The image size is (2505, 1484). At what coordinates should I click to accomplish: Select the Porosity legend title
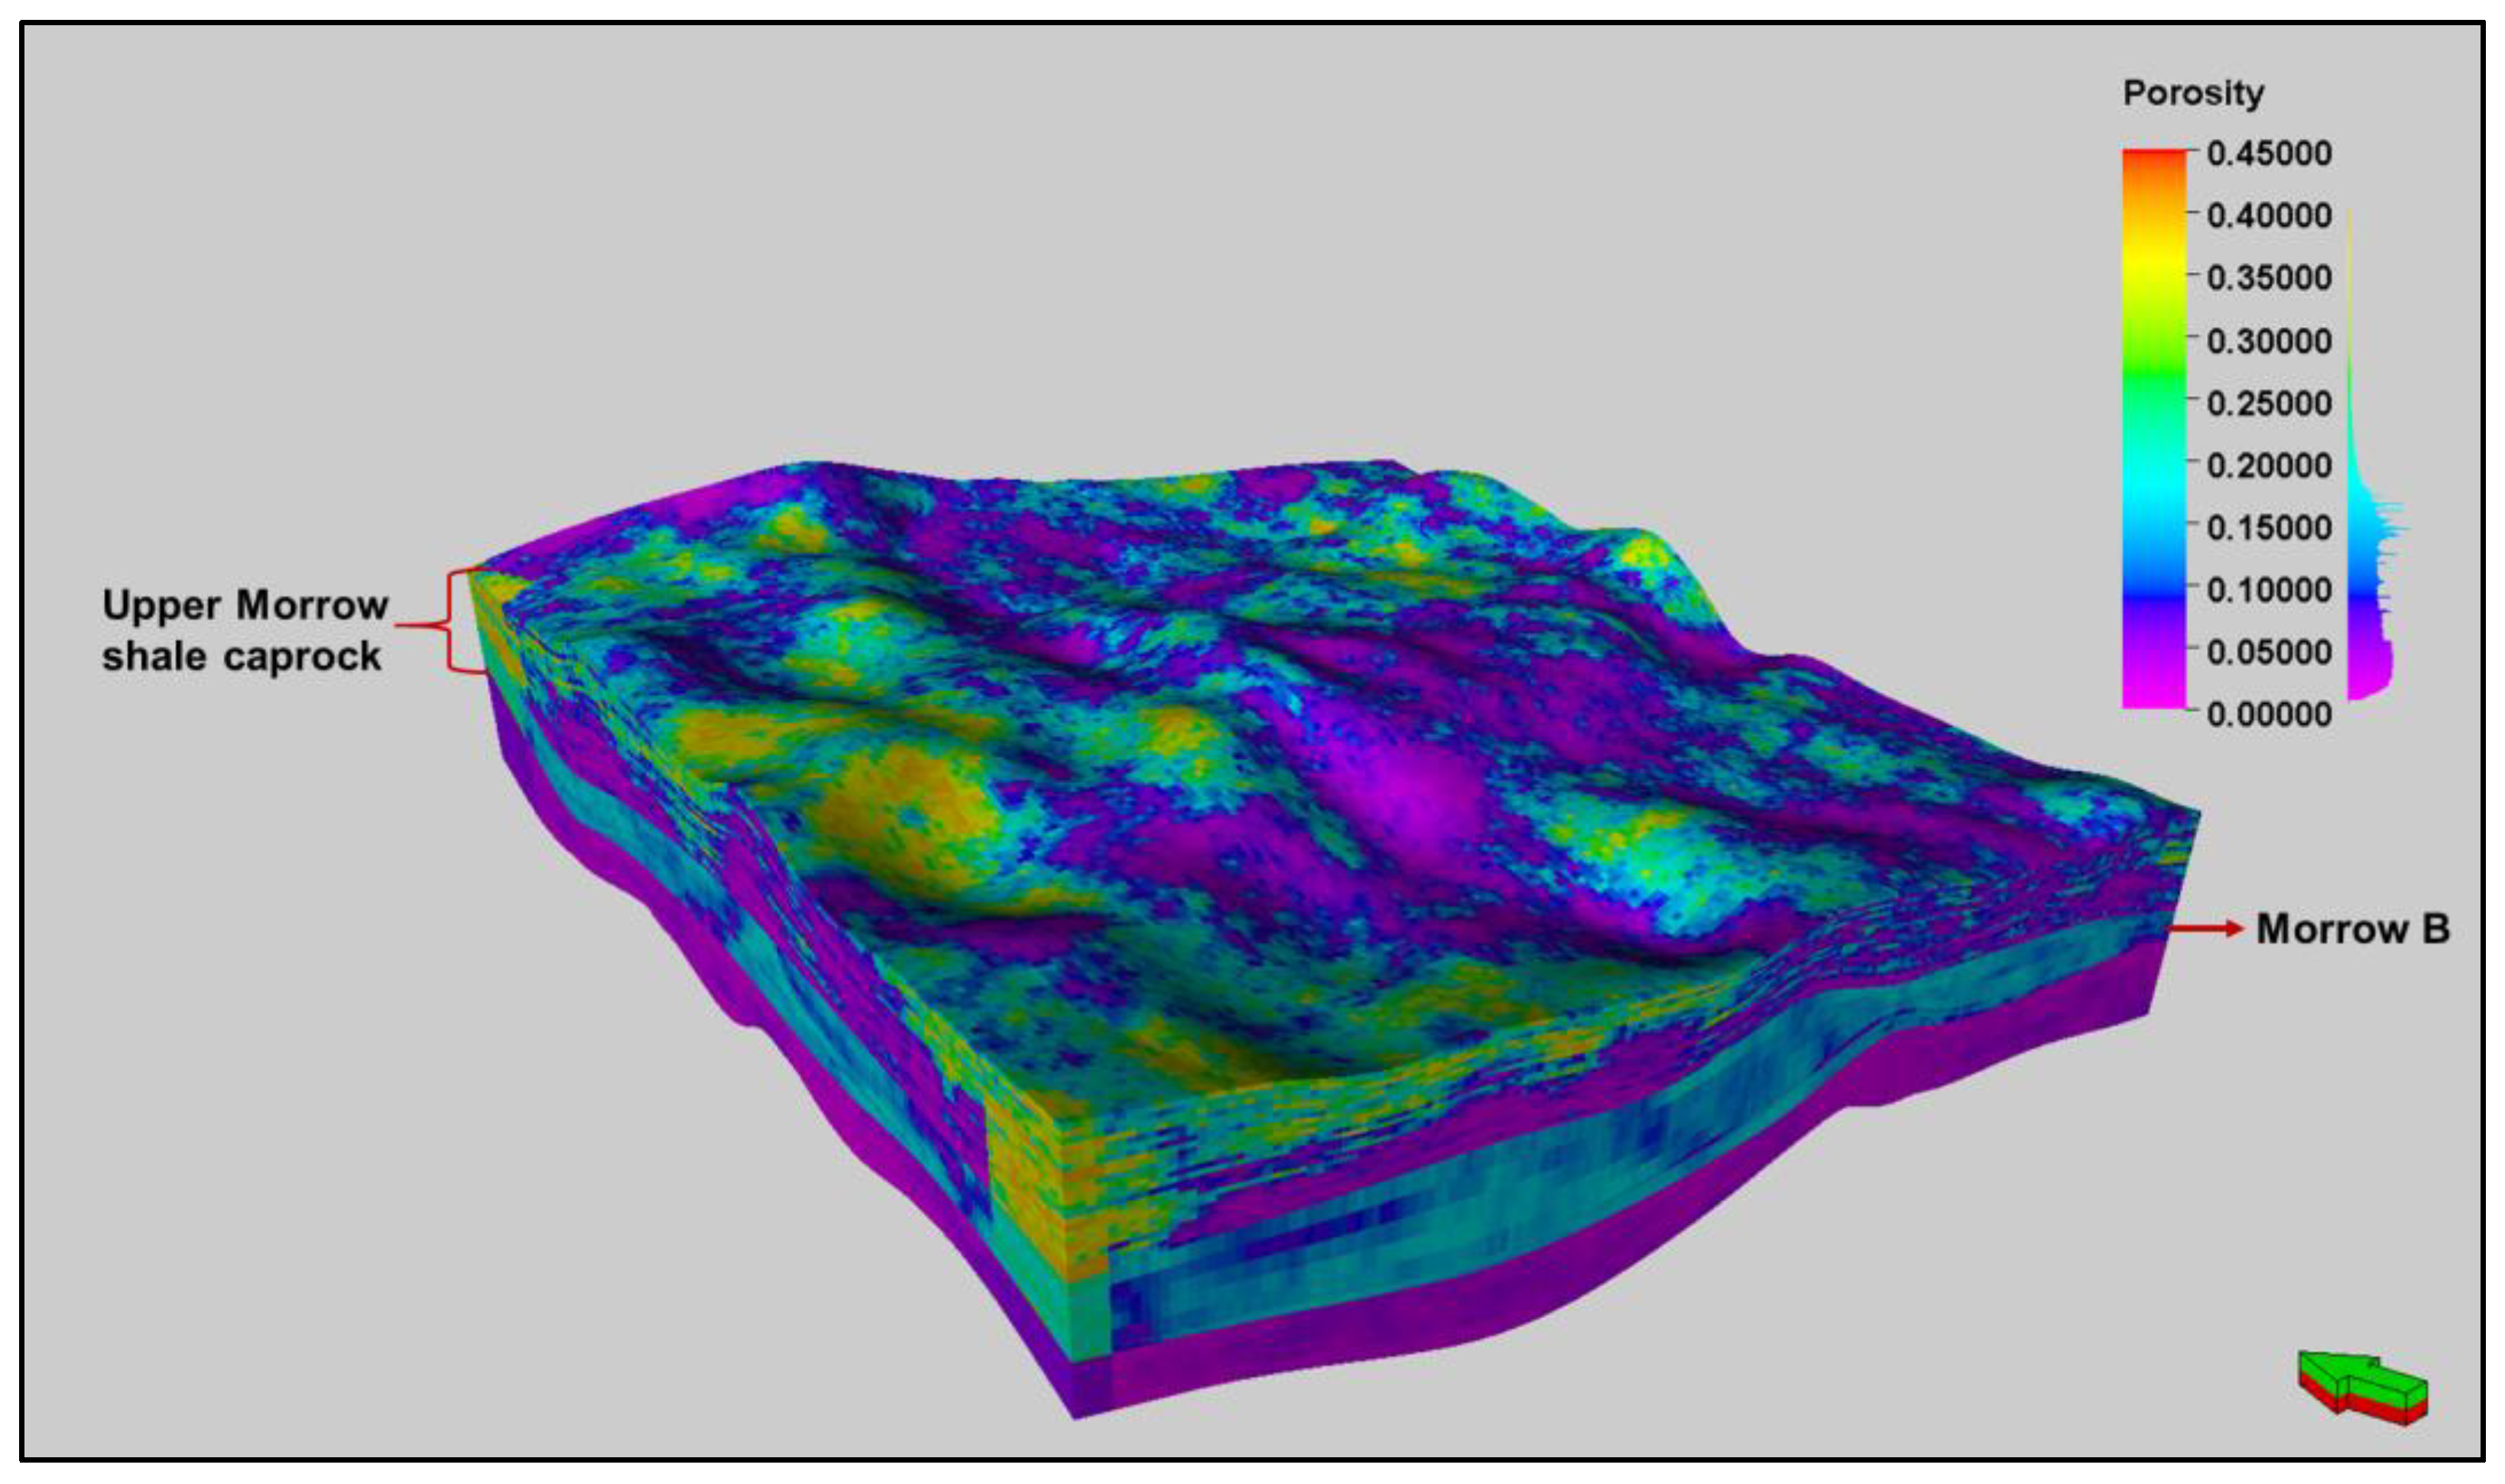click(x=2193, y=93)
